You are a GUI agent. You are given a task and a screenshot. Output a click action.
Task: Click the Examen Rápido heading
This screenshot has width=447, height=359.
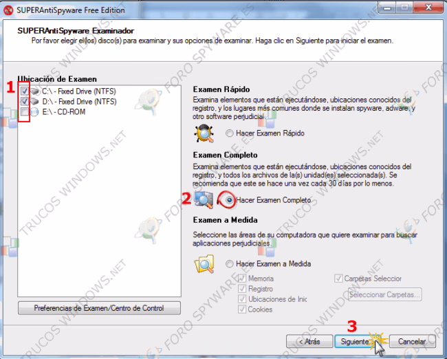click(221, 89)
